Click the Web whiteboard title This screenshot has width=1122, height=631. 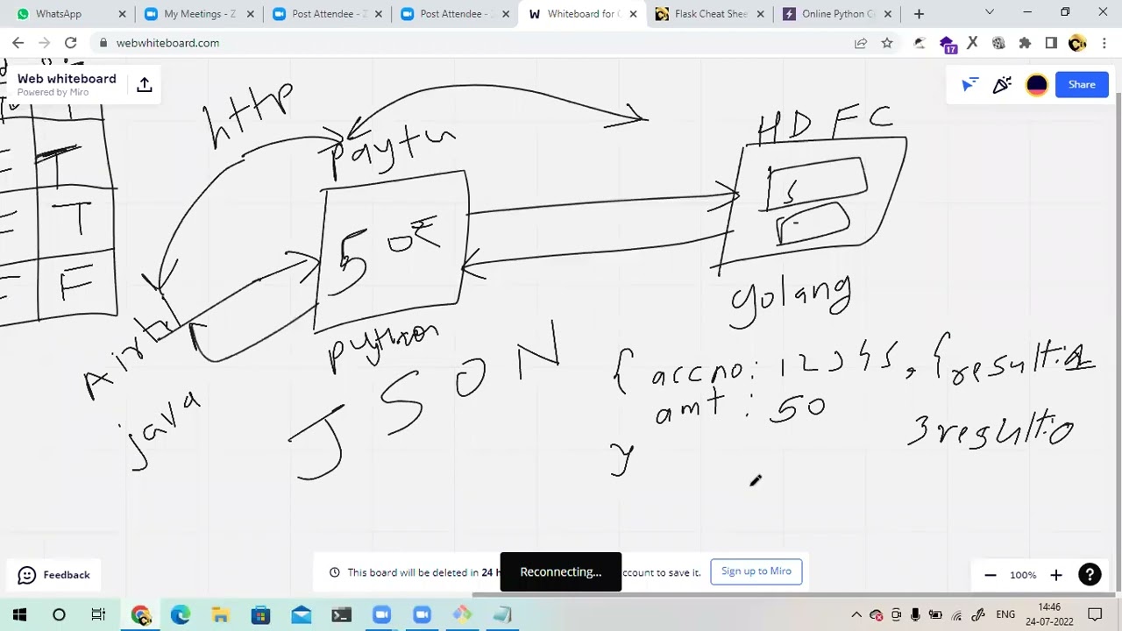67,79
